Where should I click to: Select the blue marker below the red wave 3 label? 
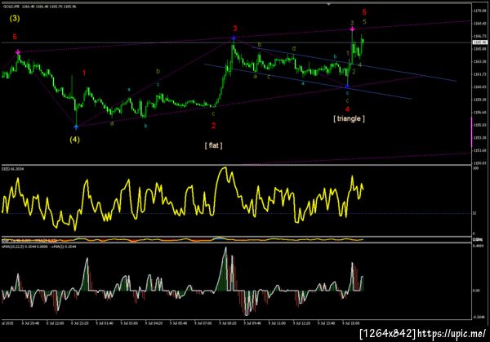(234, 38)
